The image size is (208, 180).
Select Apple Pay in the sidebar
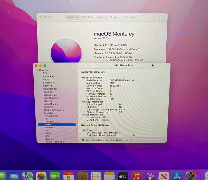(49, 76)
